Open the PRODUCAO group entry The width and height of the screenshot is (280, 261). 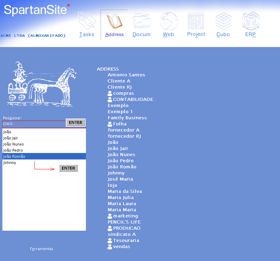[127, 228]
